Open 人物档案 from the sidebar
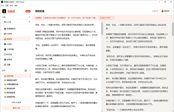Screen dimensions: 174x112 pos(16,49)
